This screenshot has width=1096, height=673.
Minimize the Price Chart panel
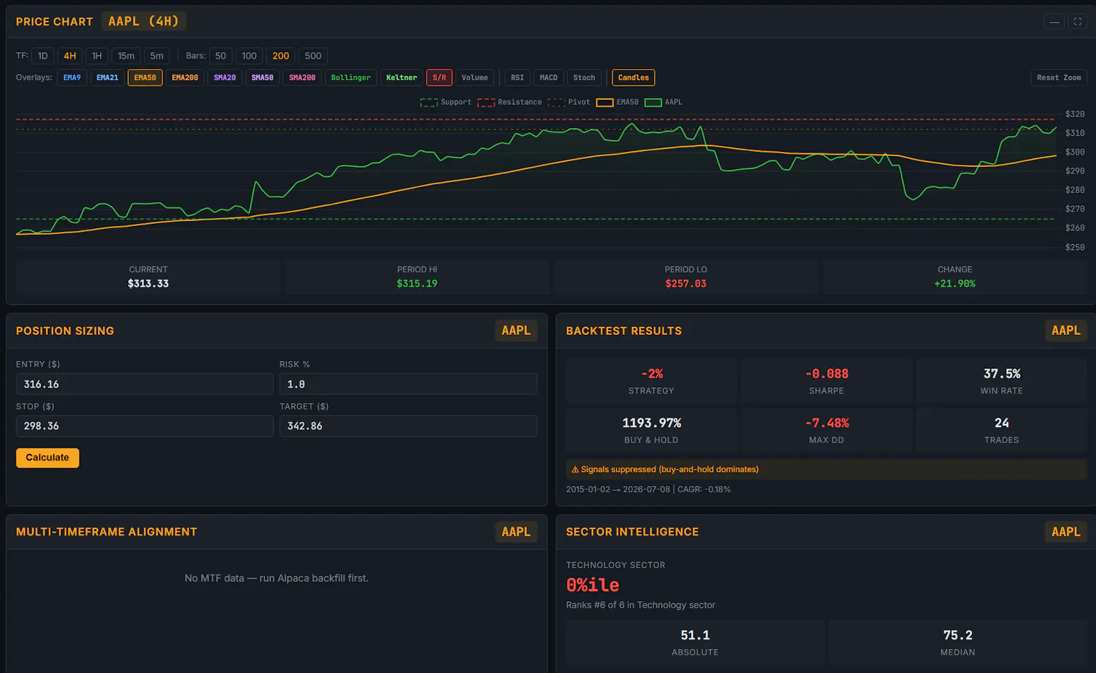1054,22
